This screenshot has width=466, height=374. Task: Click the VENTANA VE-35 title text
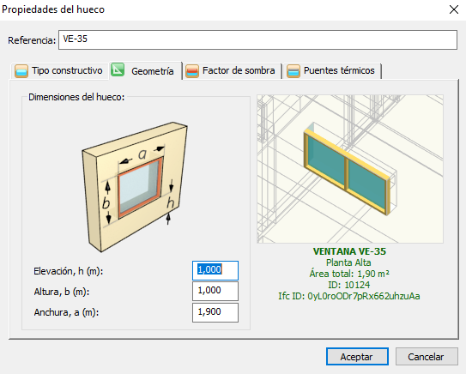[x=349, y=251]
